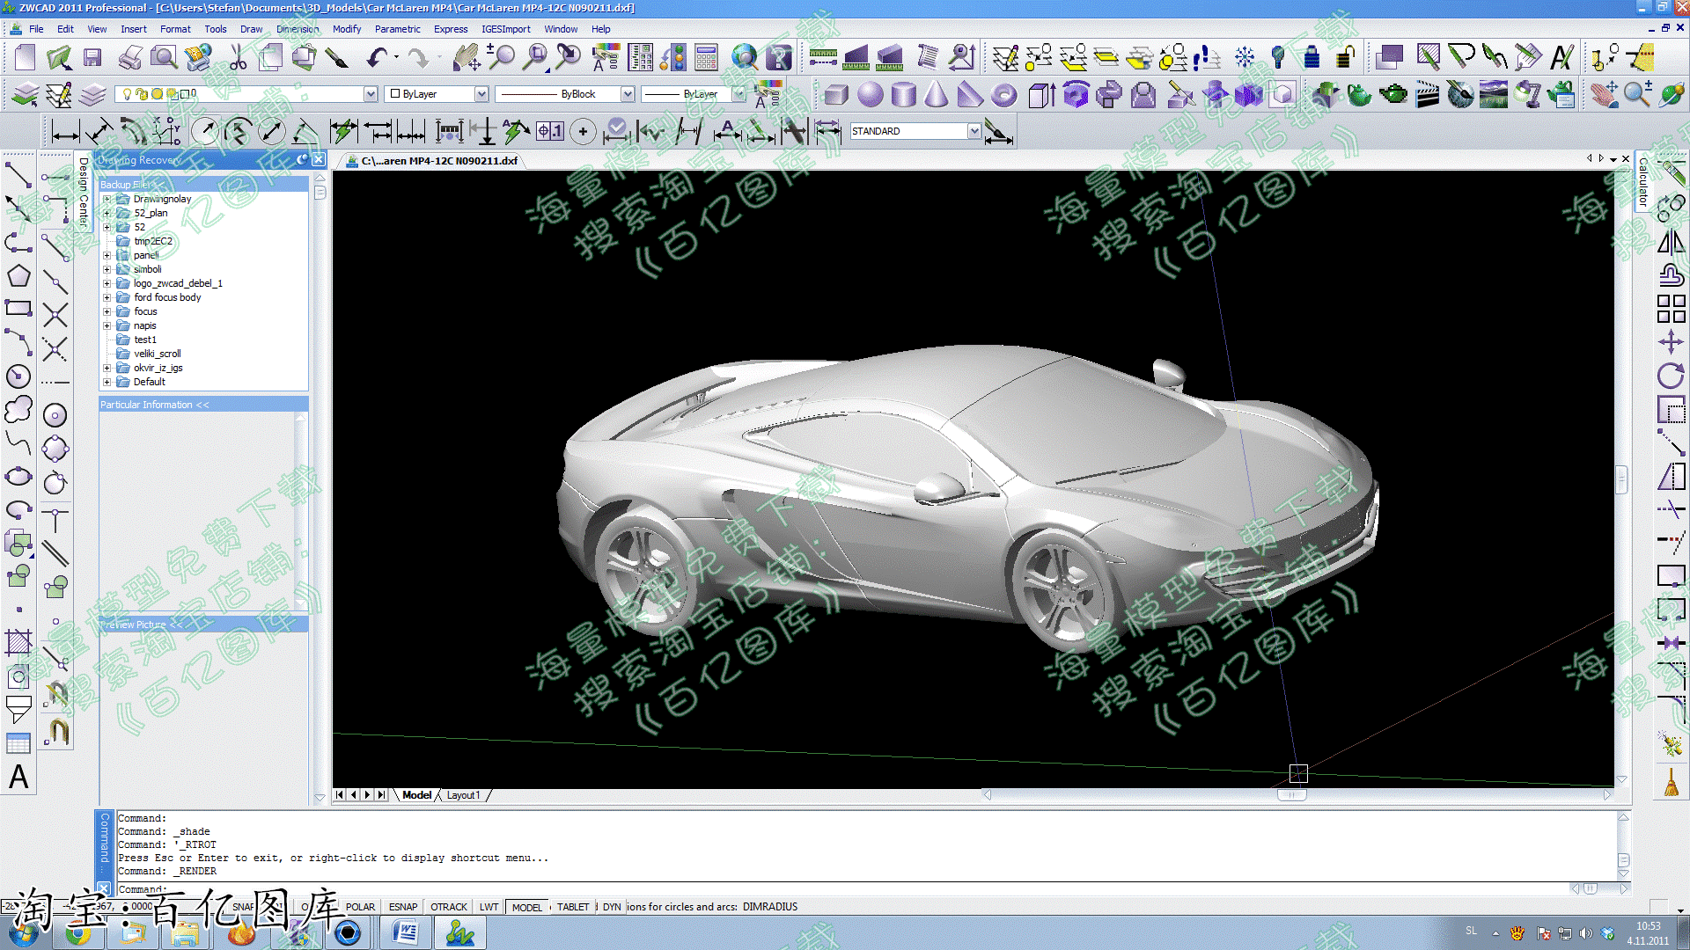Screen dimensions: 1690x950
Task: Click the Pan hand tool
Action: click(x=466, y=59)
